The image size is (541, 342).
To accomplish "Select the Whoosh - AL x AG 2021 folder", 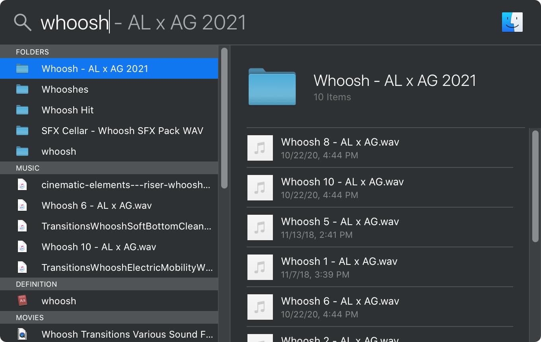I will tap(95, 69).
